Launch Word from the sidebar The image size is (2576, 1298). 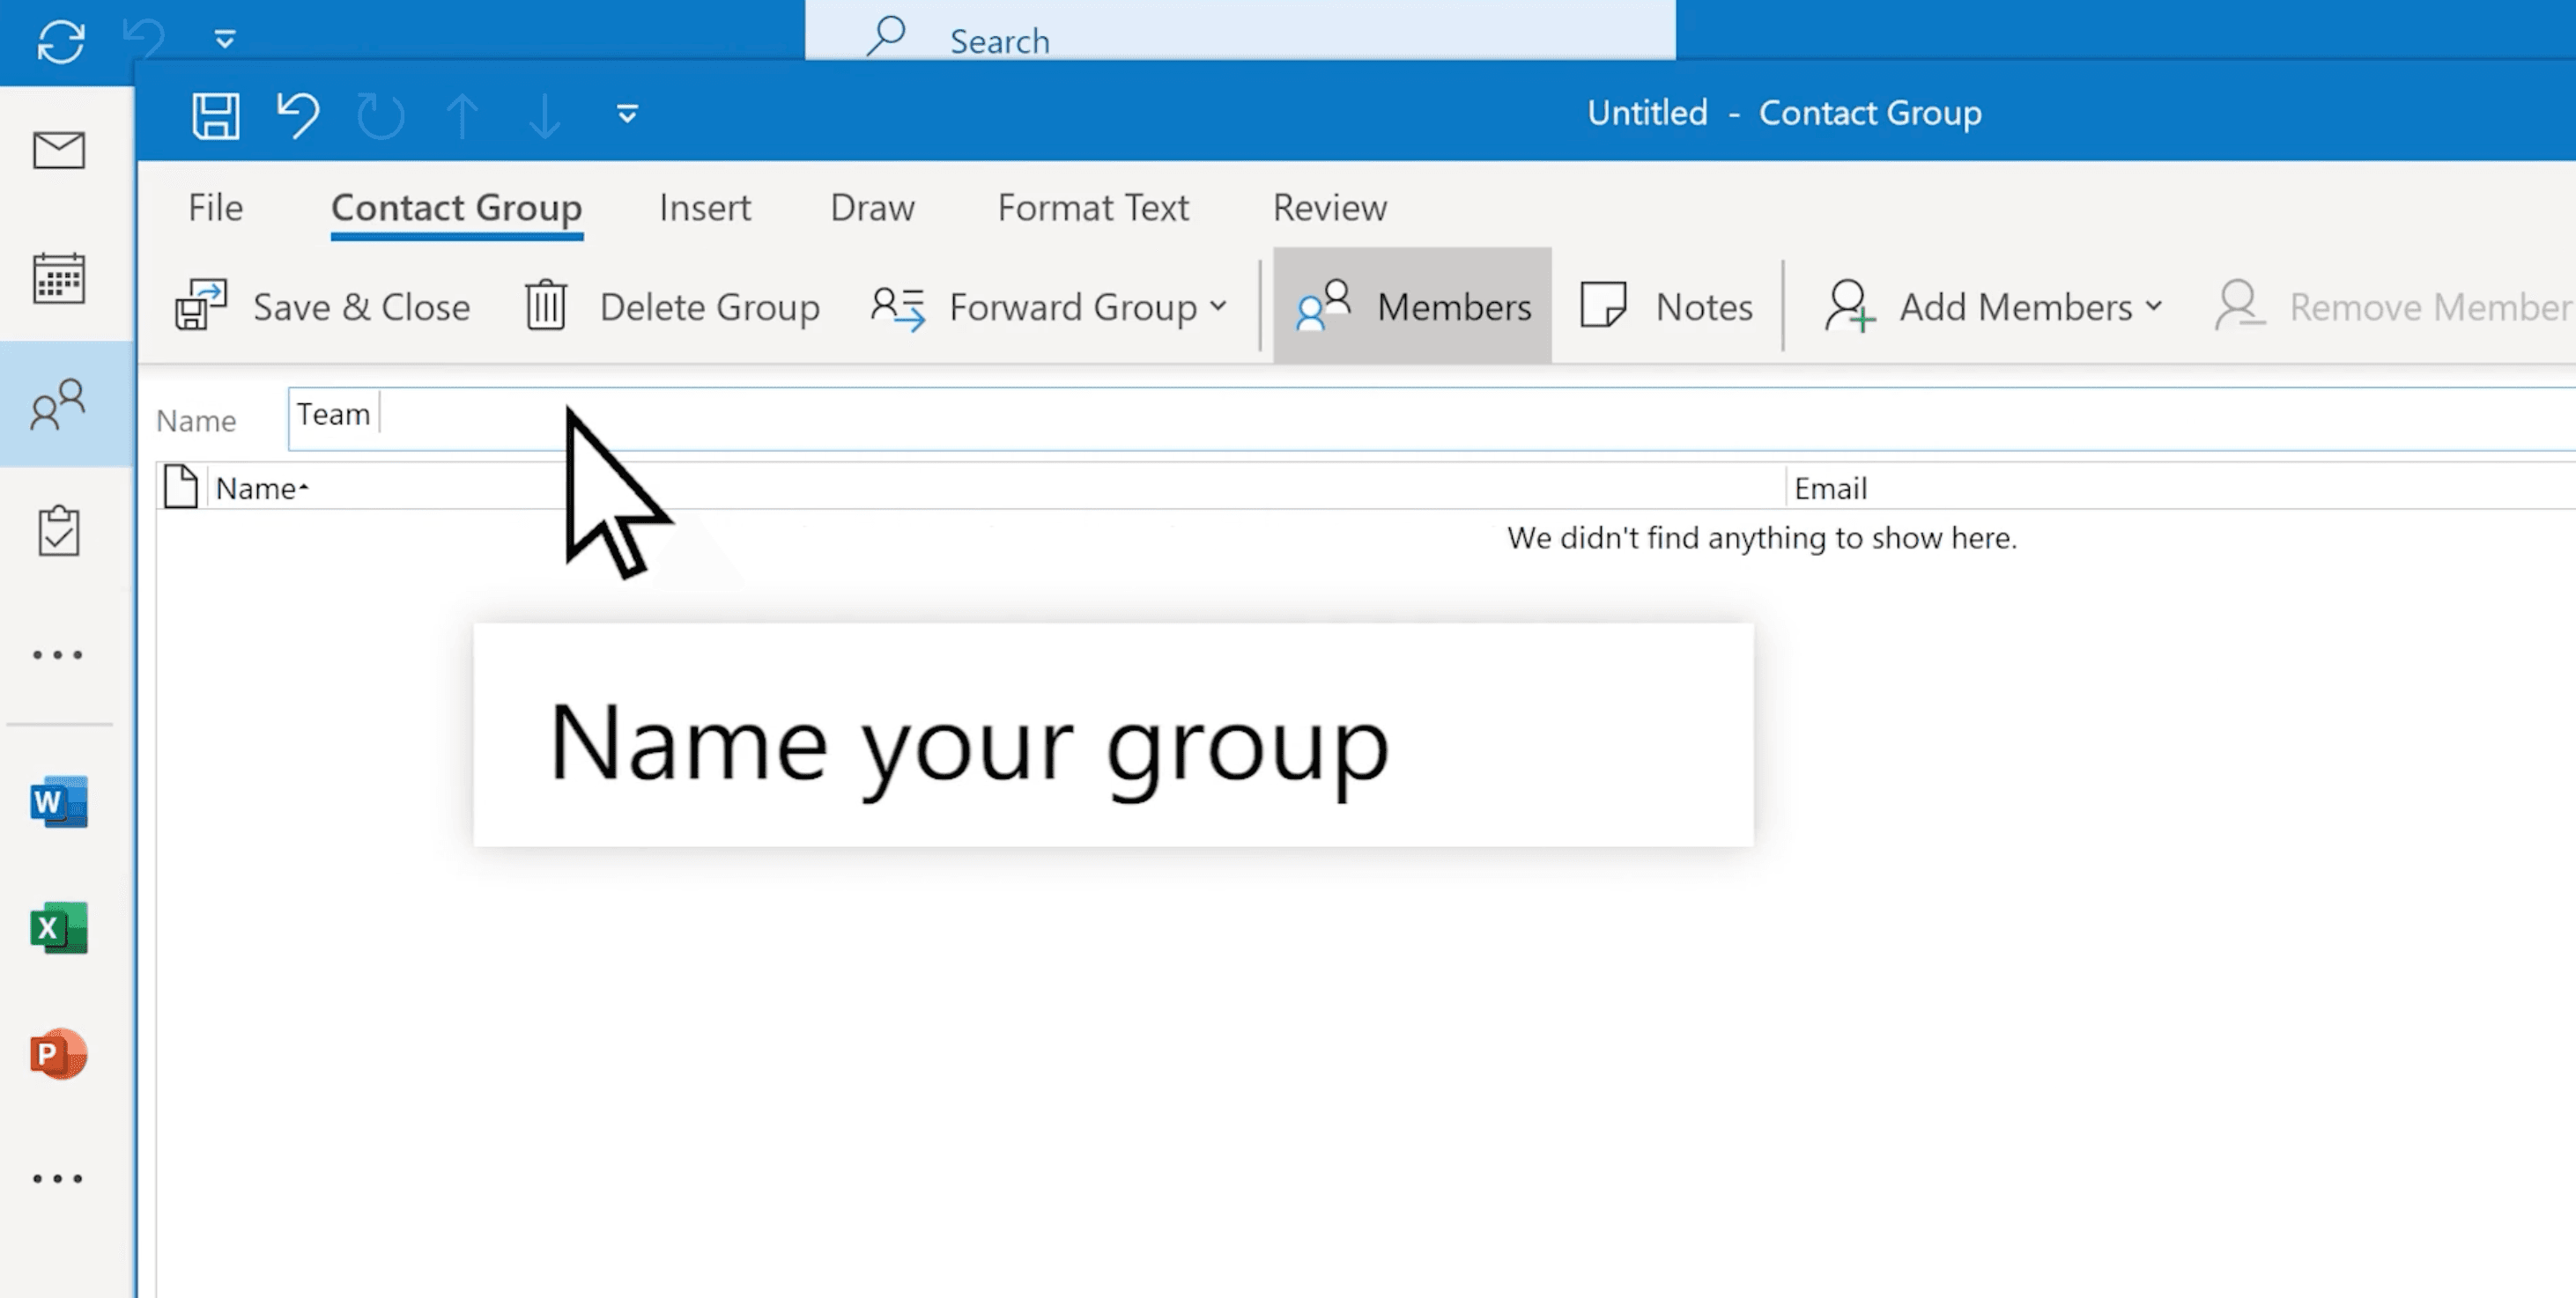[59, 801]
